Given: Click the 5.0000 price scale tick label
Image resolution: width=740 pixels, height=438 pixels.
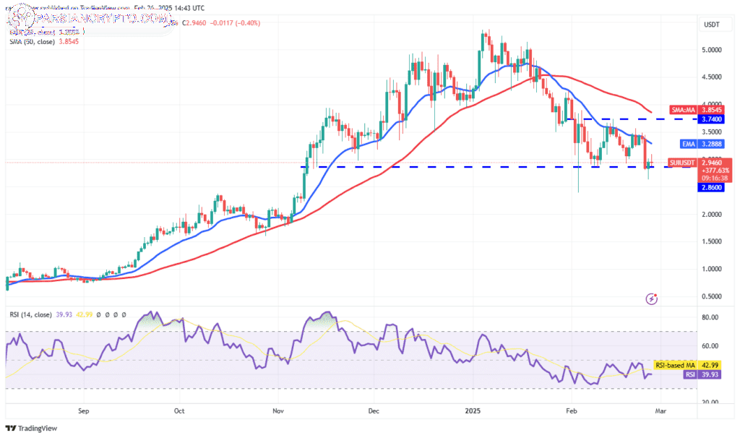Looking at the screenshot, I should (712, 50).
